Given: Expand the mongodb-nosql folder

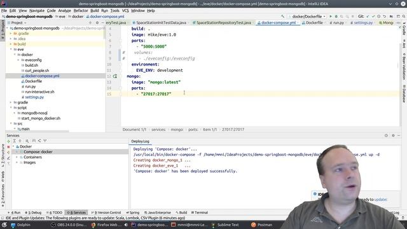Looking at the screenshot, I should (15, 113).
